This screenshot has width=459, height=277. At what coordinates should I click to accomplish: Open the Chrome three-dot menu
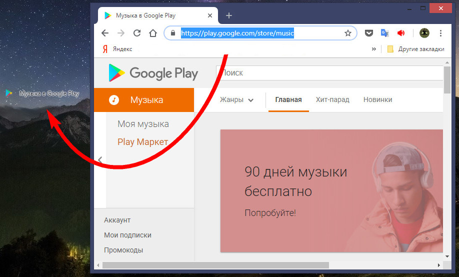(440, 33)
